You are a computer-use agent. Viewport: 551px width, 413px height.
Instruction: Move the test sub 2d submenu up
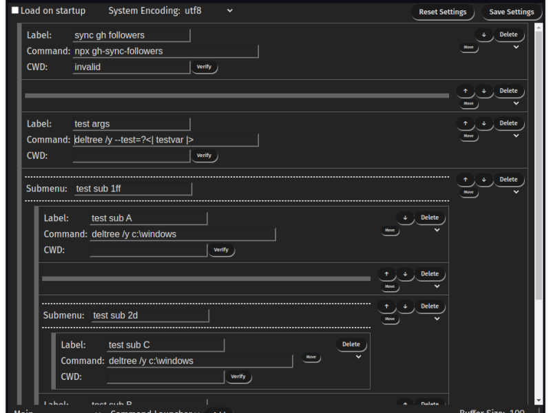(x=386, y=306)
